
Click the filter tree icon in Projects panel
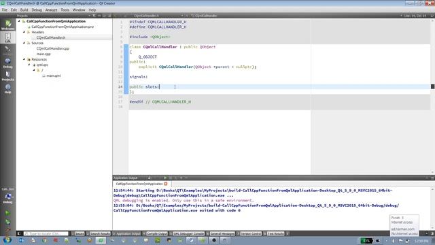click(x=94, y=16)
